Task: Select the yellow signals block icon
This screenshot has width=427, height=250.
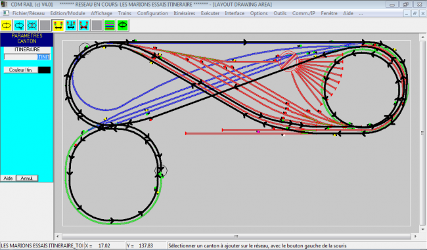Action: [58, 26]
